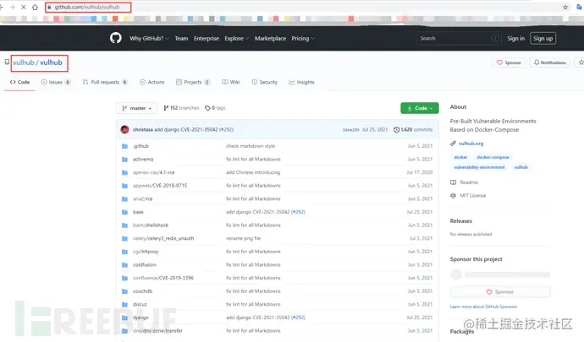The height and width of the screenshot is (342, 584).
Task: Expand the Explore menu
Action: point(236,38)
